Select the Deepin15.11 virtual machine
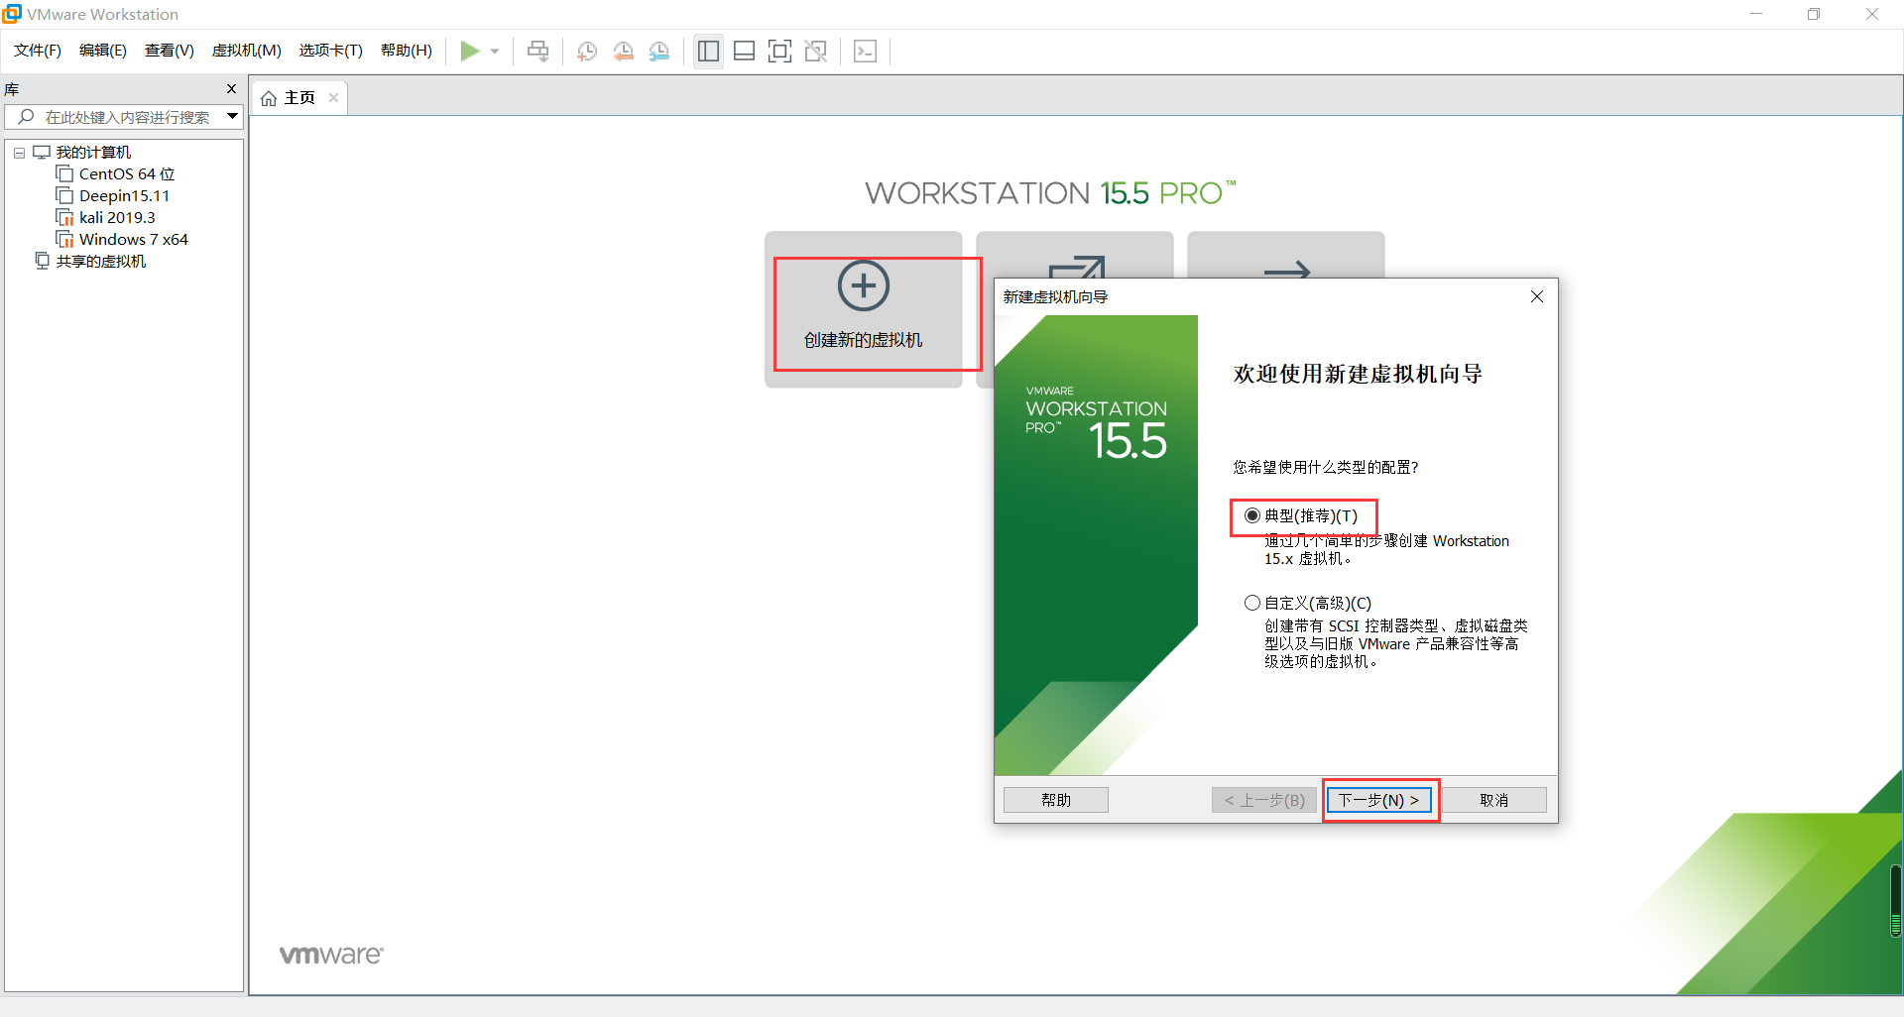The image size is (1904, 1017). pyautogui.click(x=124, y=196)
